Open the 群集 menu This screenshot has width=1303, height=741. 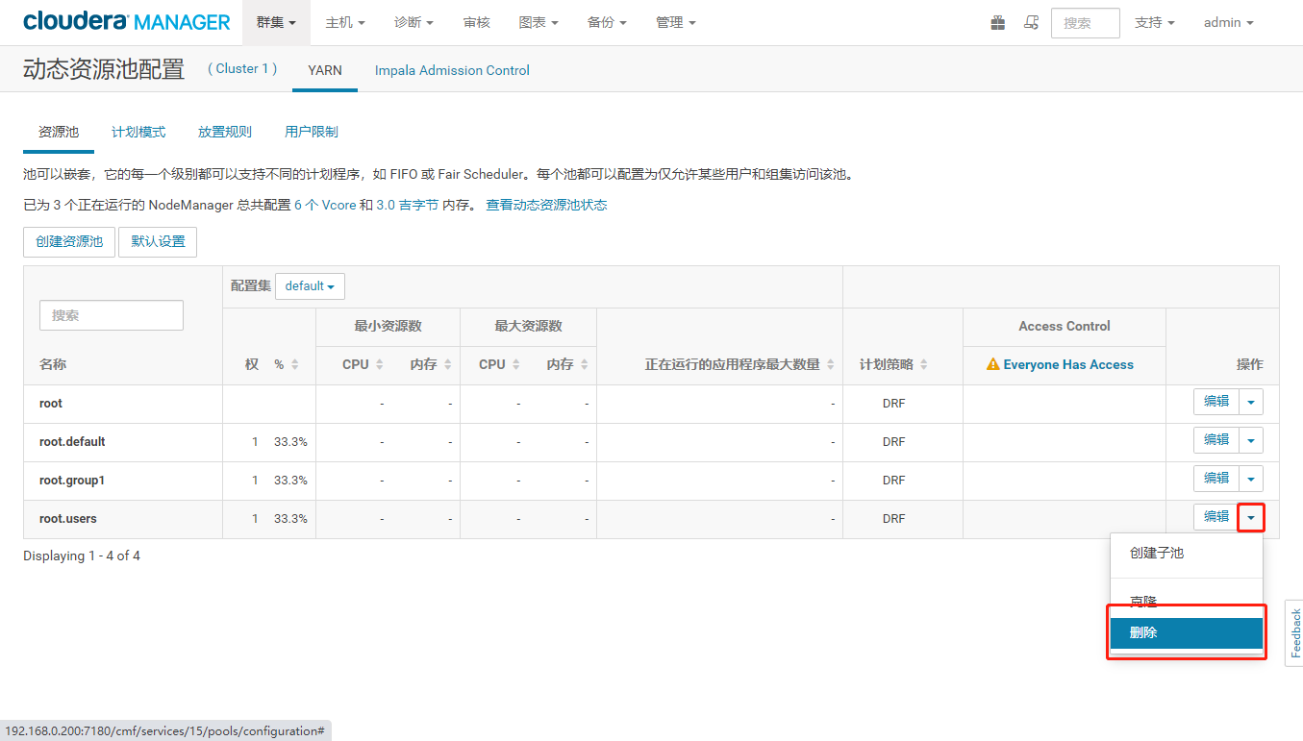pos(276,22)
